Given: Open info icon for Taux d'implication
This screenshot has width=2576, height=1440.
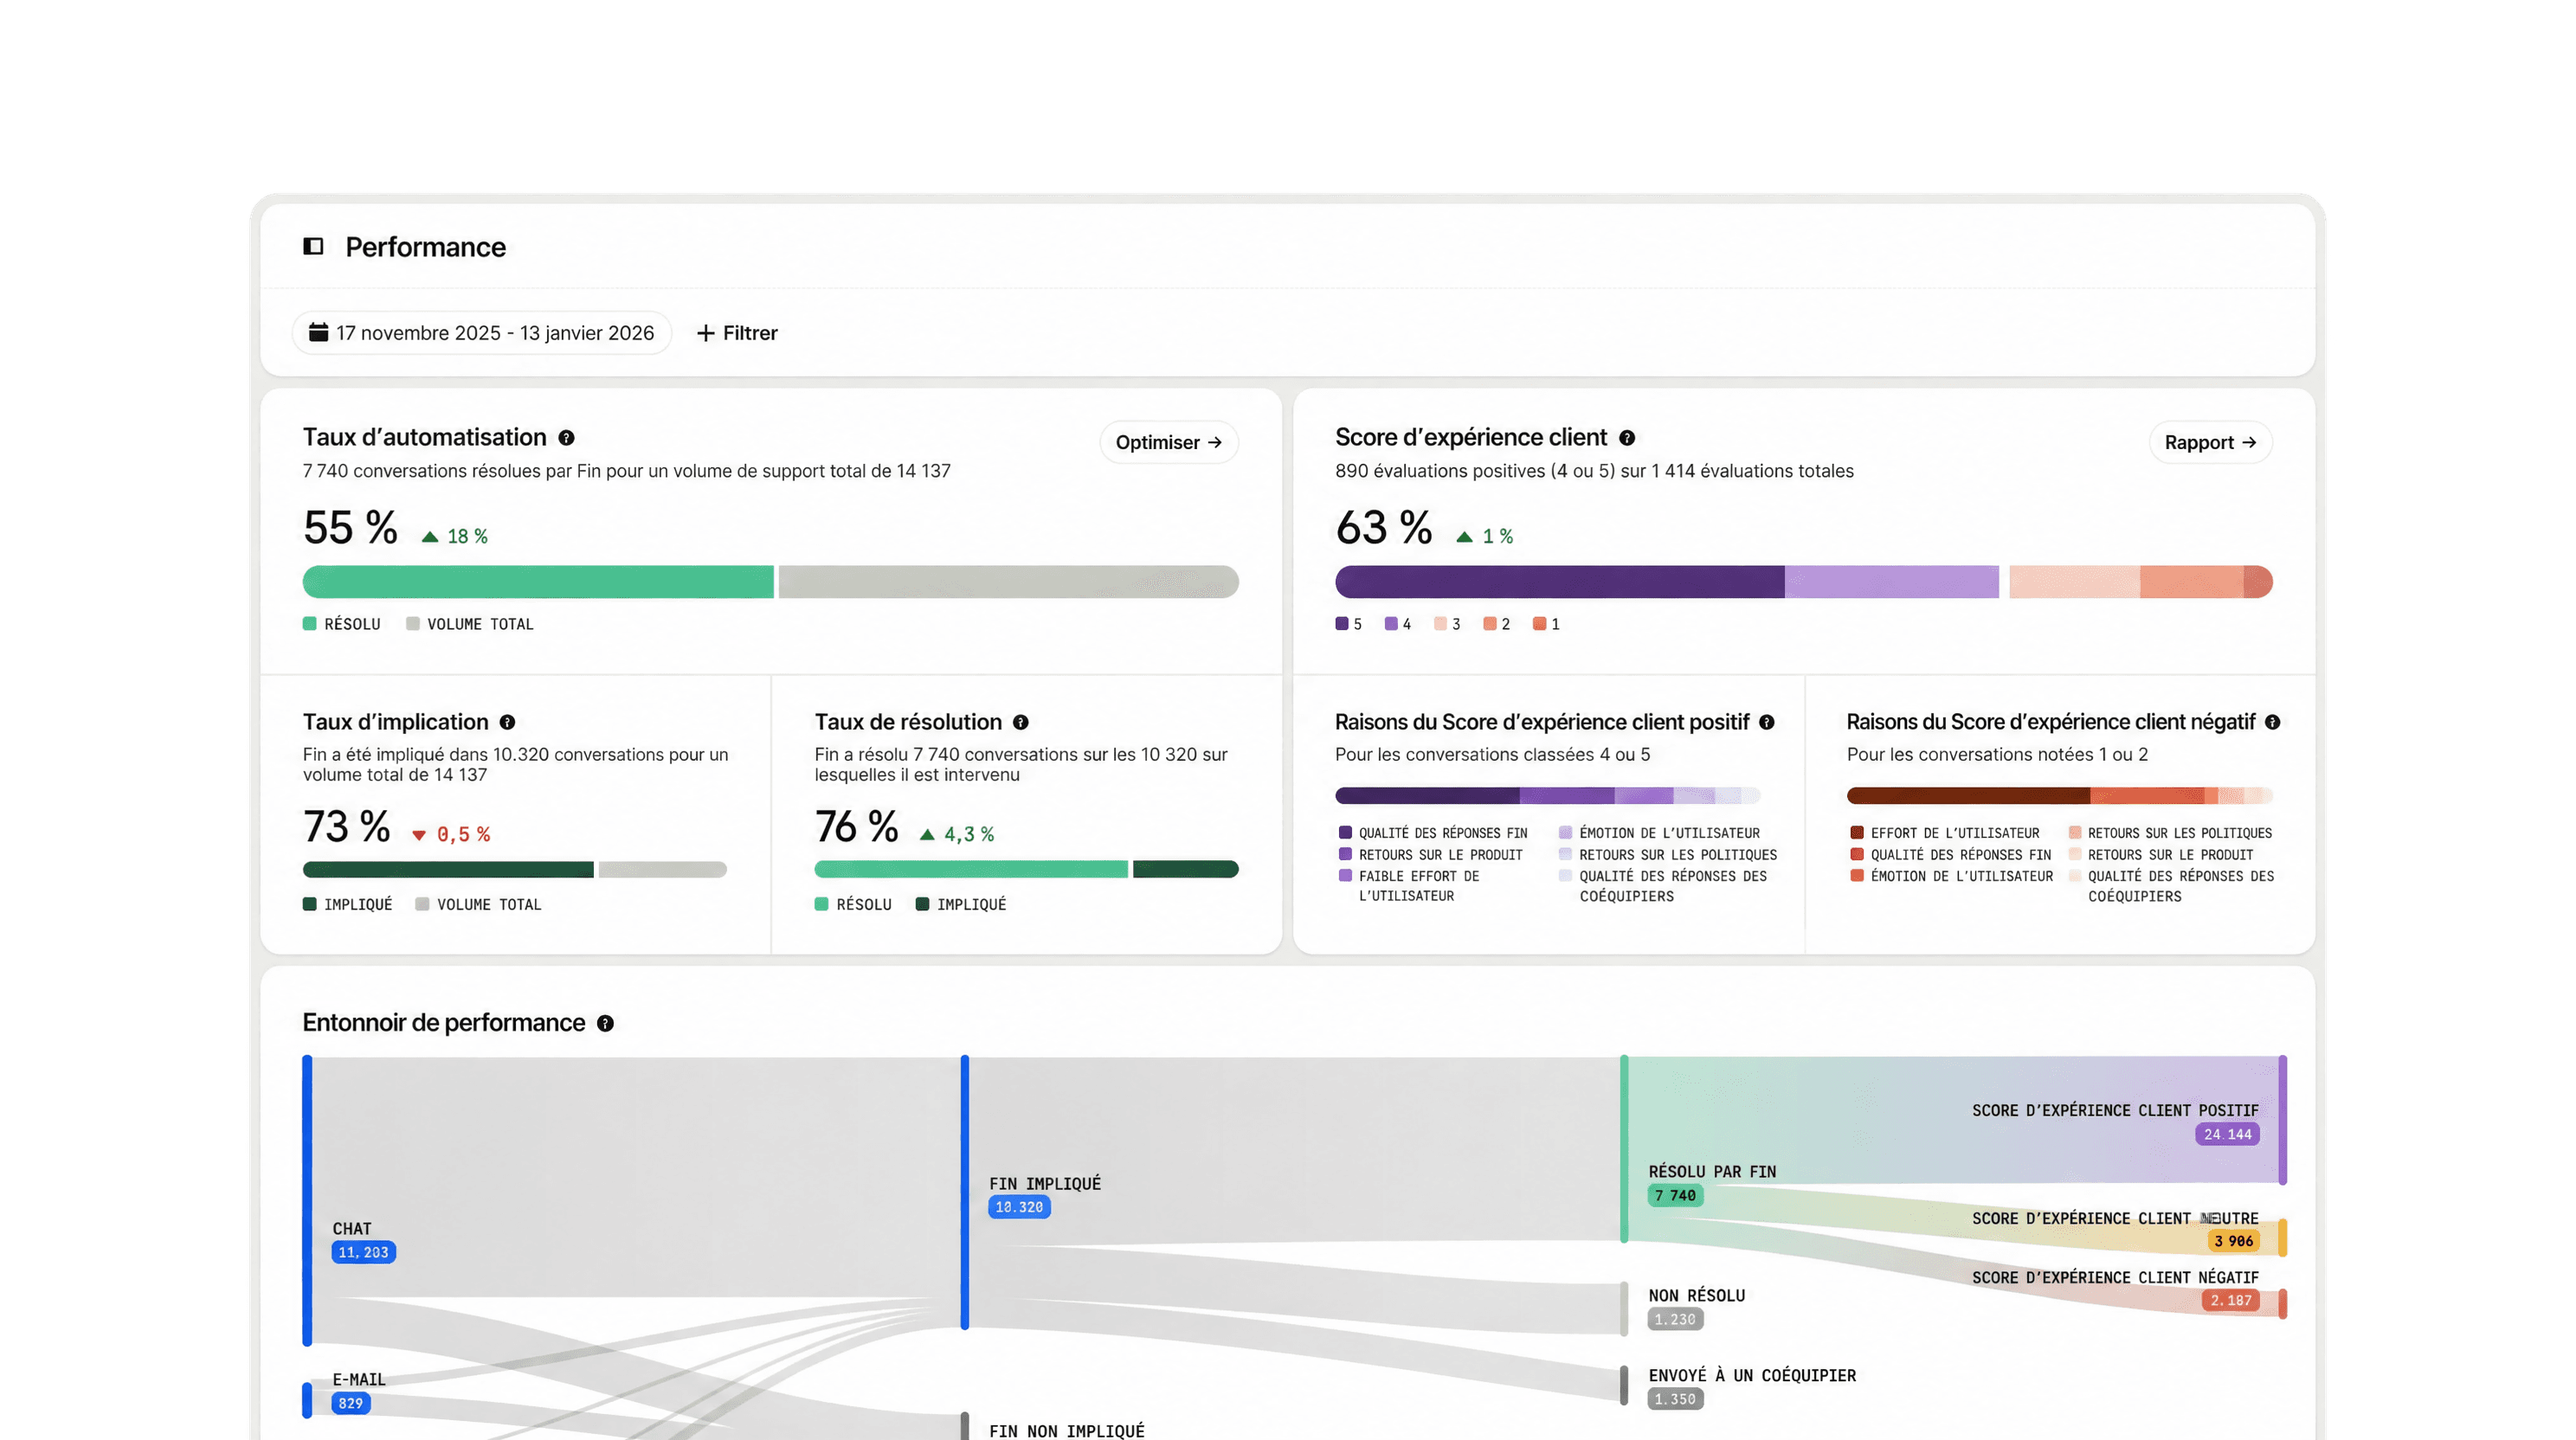Looking at the screenshot, I should click(x=507, y=722).
